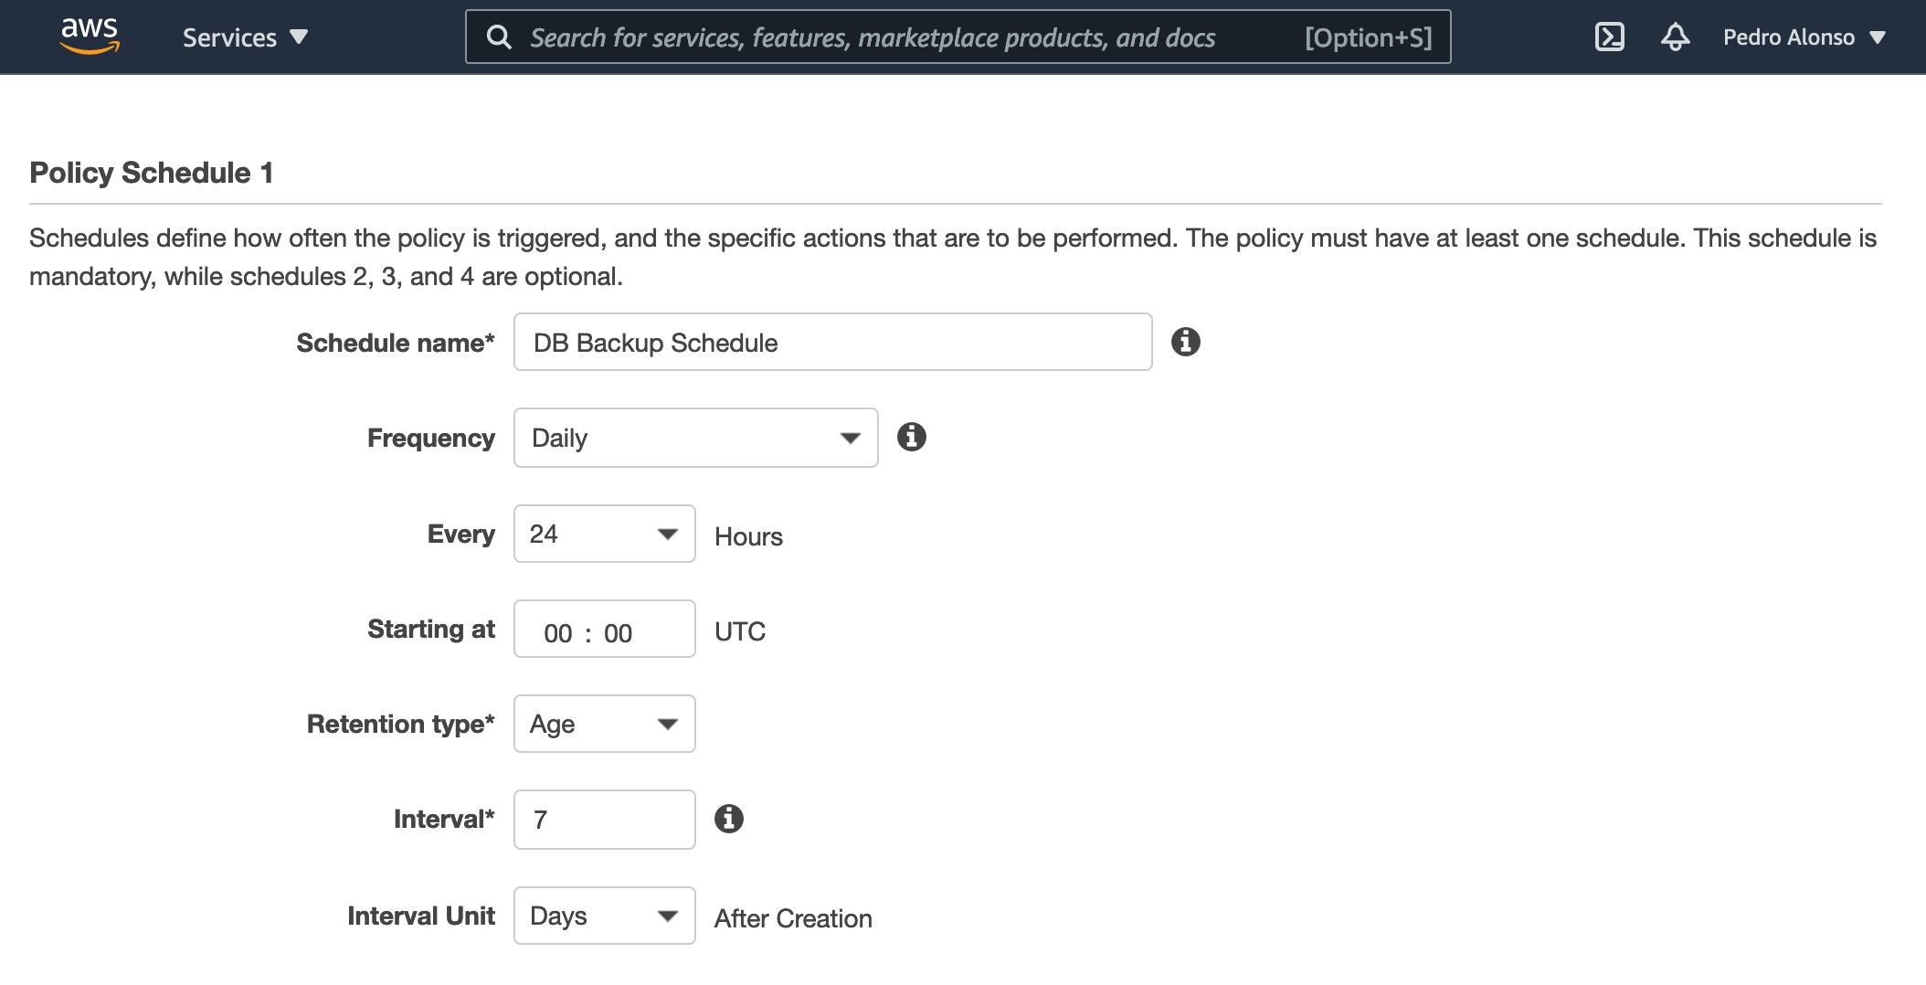Select the hours value in Starting at
Screen dimensions: 1926x985
pyautogui.click(x=557, y=633)
